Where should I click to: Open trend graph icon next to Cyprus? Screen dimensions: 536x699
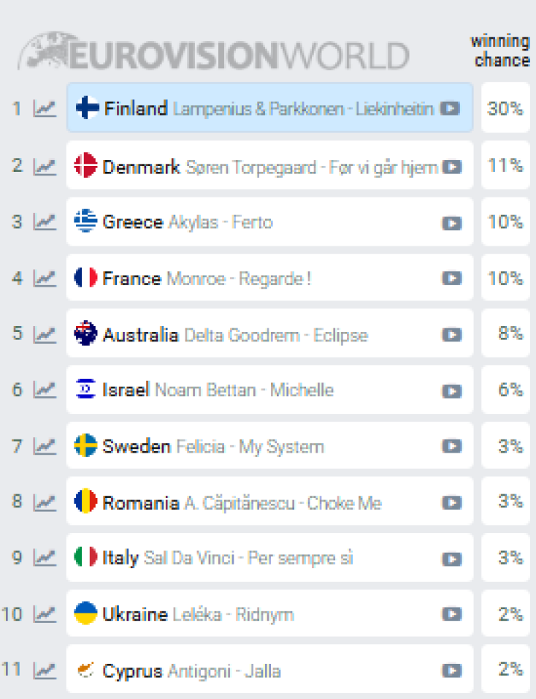click(x=44, y=670)
